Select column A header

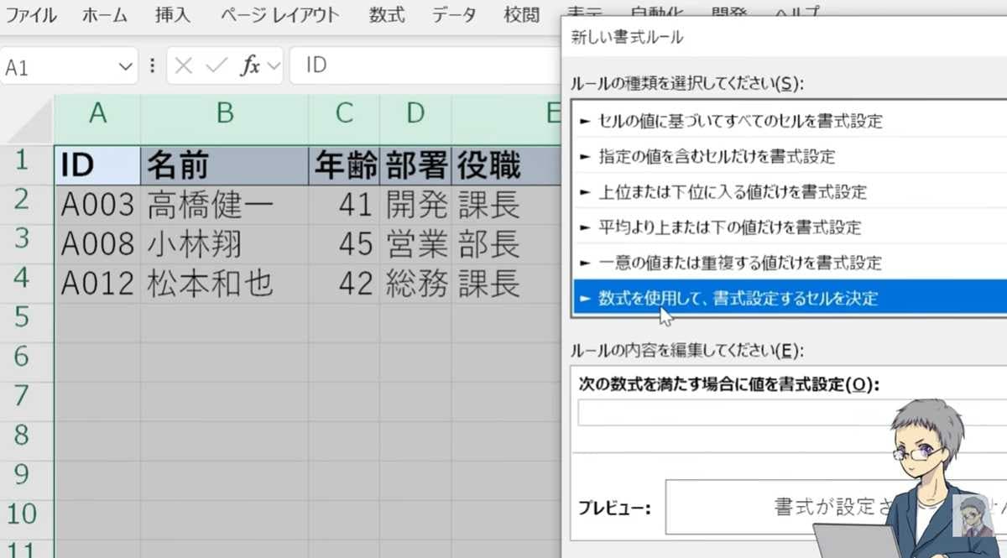point(97,113)
